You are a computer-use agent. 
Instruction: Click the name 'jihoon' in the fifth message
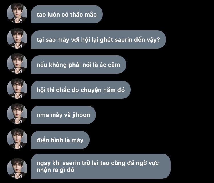[81, 115]
